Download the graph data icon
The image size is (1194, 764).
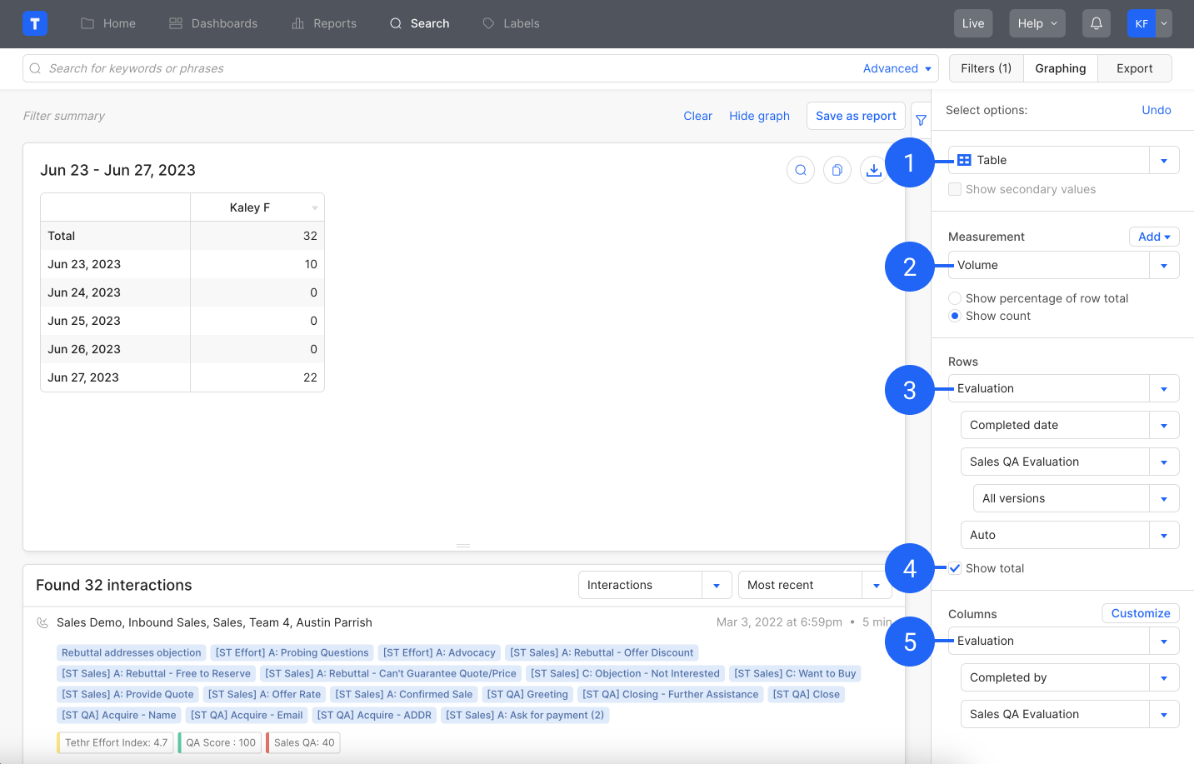pyautogui.click(x=873, y=170)
